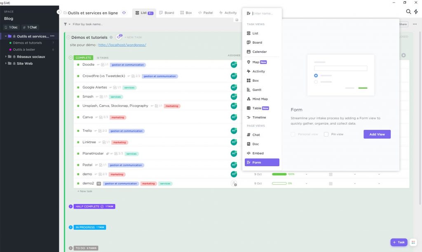Select the Form page view option
The height and width of the screenshot is (252, 422).
(262, 163)
